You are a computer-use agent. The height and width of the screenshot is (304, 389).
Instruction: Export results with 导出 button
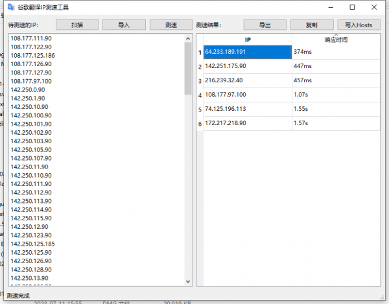265,25
